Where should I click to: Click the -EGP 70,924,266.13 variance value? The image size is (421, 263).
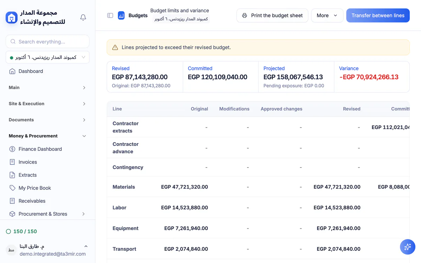click(x=369, y=77)
